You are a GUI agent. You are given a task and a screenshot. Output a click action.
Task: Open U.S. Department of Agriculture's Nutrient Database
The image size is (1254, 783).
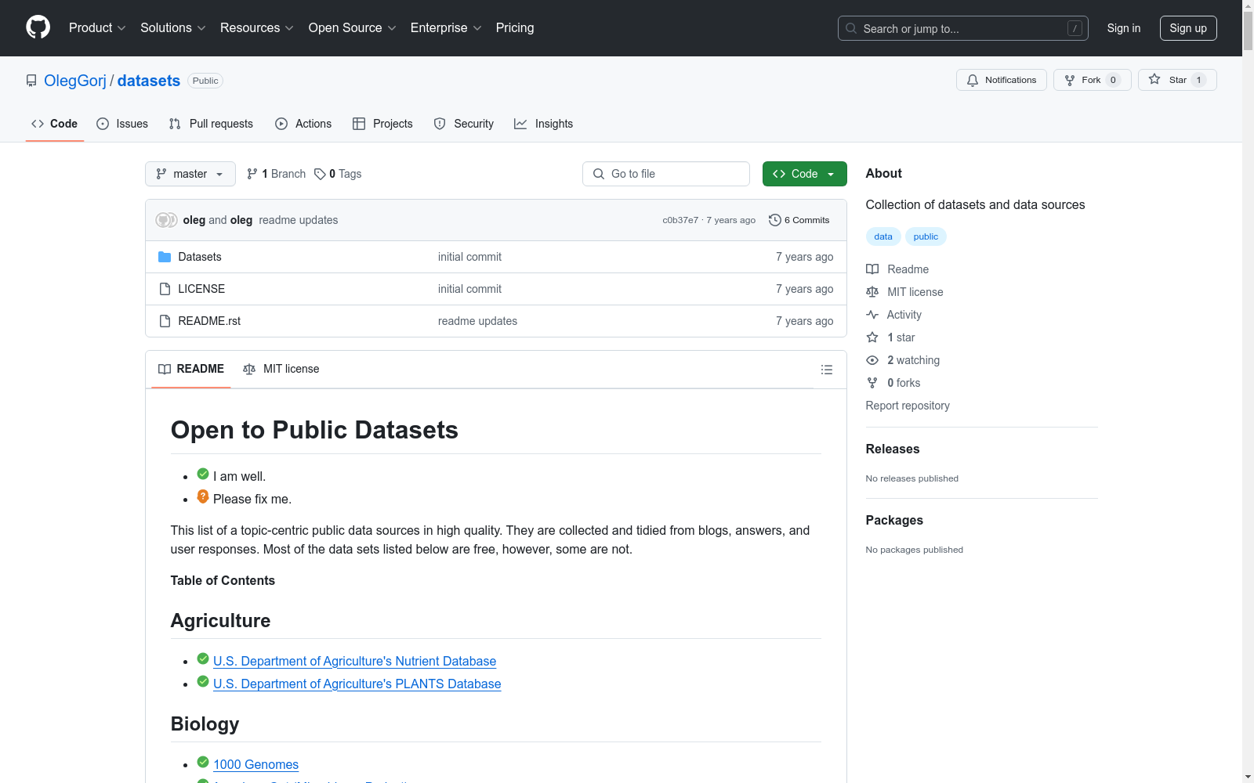tap(354, 661)
